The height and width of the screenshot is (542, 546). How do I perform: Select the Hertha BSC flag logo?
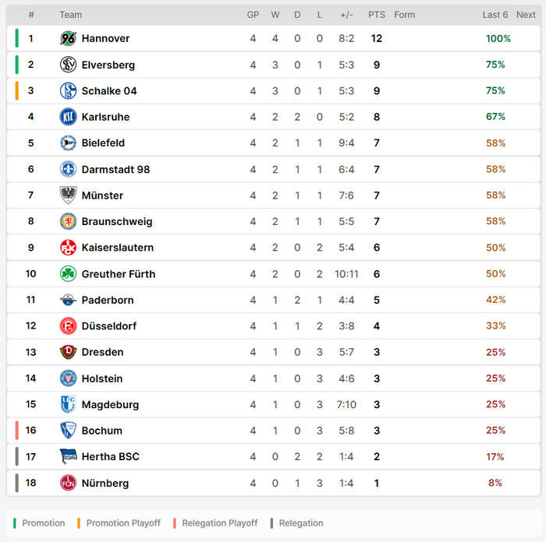click(x=68, y=456)
